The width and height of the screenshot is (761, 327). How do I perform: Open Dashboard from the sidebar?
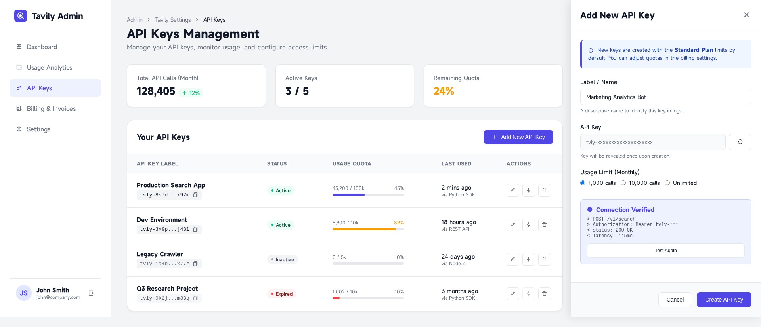tap(42, 47)
